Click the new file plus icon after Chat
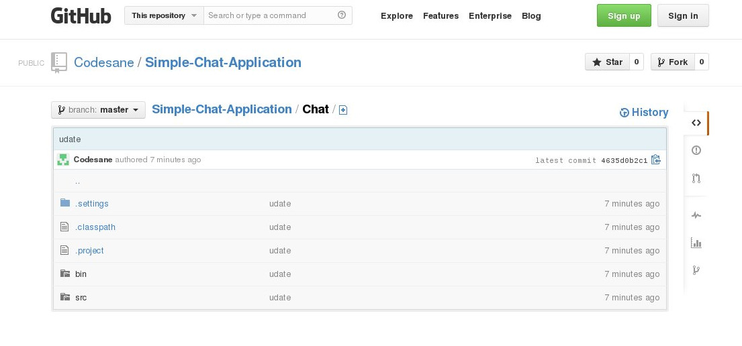742x346 pixels. pyautogui.click(x=343, y=110)
